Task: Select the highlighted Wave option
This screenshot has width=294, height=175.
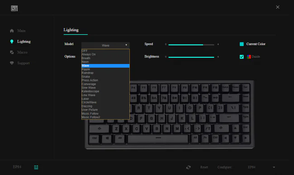Action: (x=105, y=66)
